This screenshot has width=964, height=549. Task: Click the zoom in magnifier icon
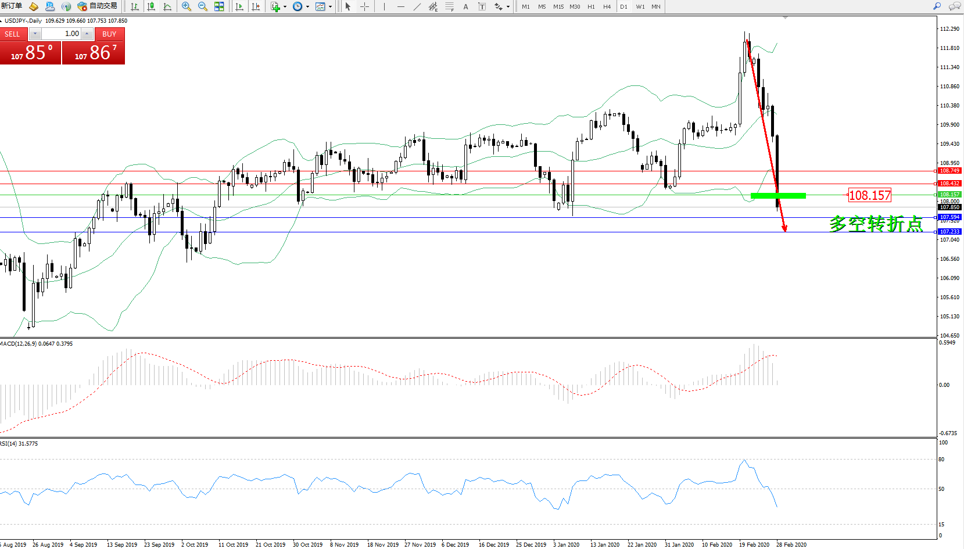point(186,6)
